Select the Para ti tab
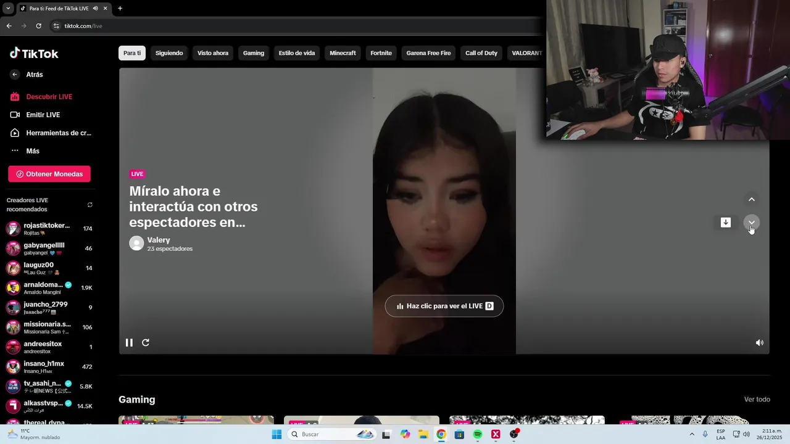Screen dimensions: 790x444 click(132, 53)
